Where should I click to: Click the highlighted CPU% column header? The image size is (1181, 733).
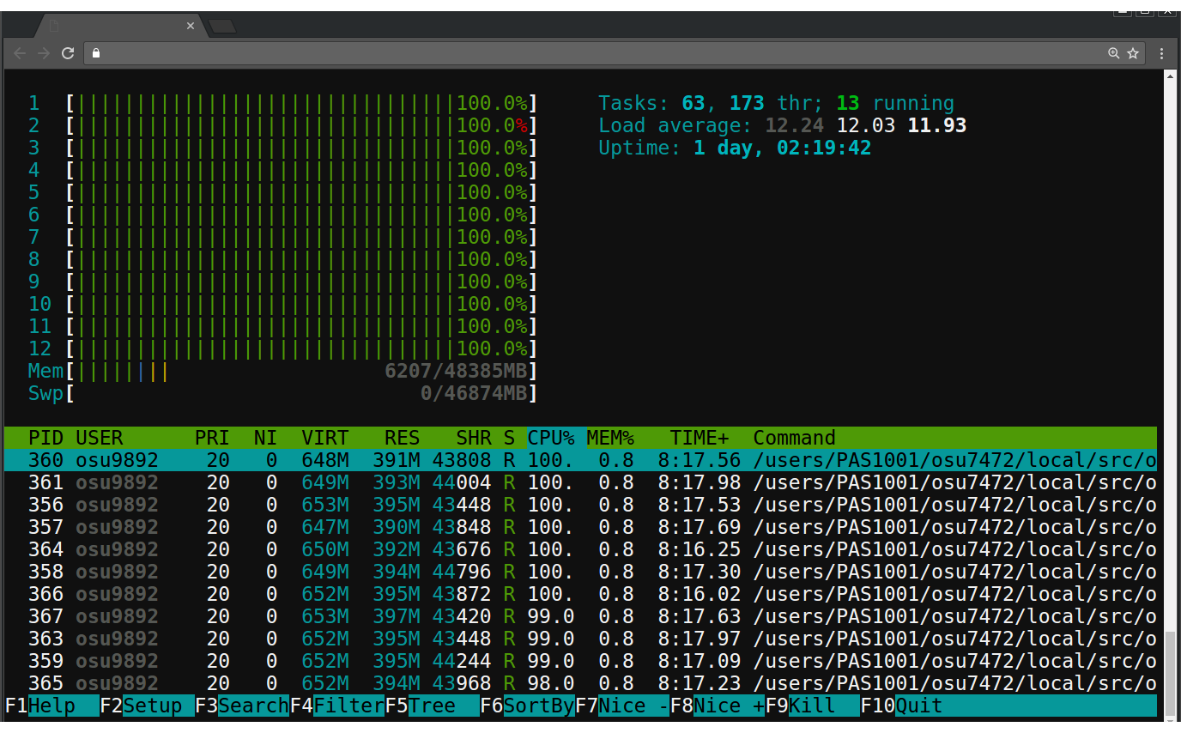click(x=551, y=438)
